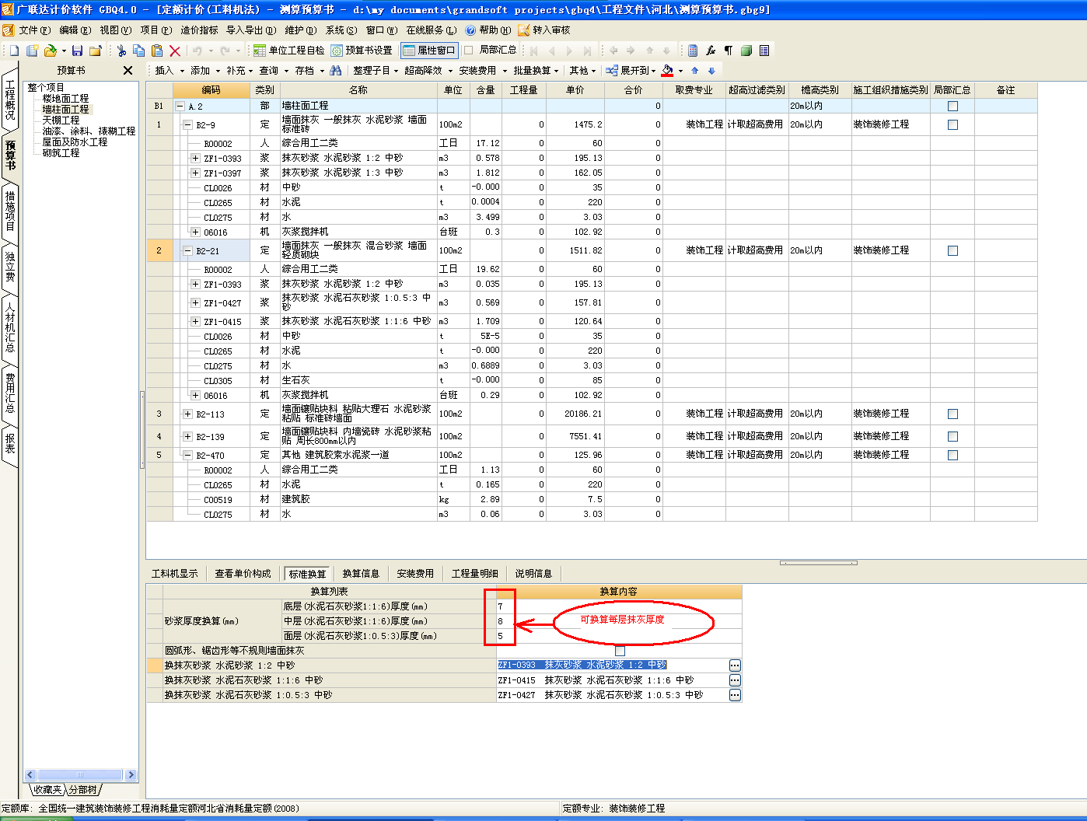Click the open folder icon

[x=51, y=51]
